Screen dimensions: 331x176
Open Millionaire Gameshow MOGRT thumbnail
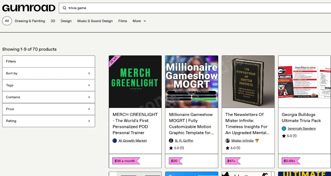pyautogui.click(x=192, y=82)
